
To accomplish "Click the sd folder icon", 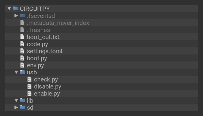I will [x=22, y=107].
